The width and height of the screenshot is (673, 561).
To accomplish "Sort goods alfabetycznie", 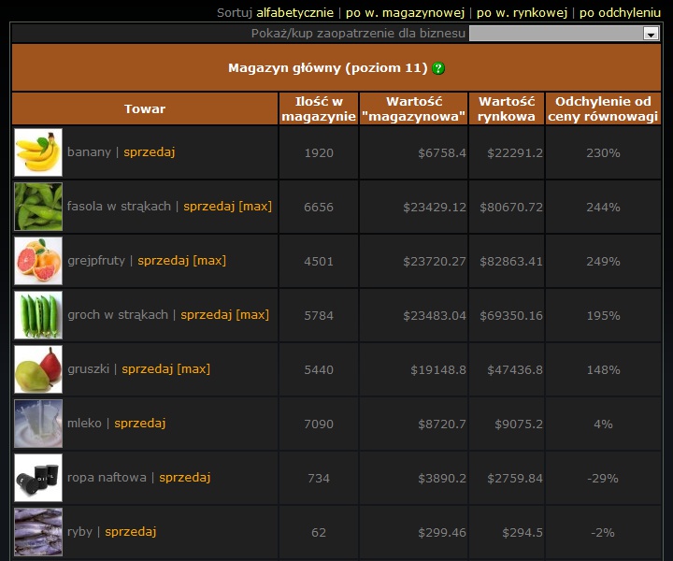I will click(294, 12).
